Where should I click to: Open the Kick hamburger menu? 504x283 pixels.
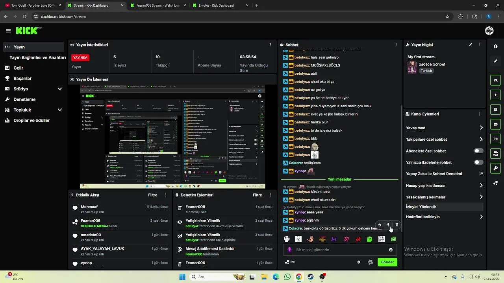pos(8,31)
